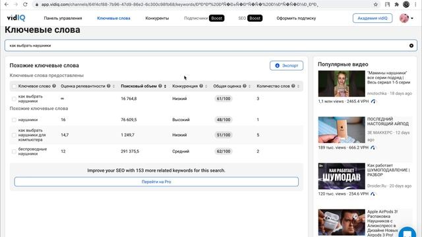This screenshot has height=237, width=422.
Task: Go back in browser history
Action: pos(7,5)
